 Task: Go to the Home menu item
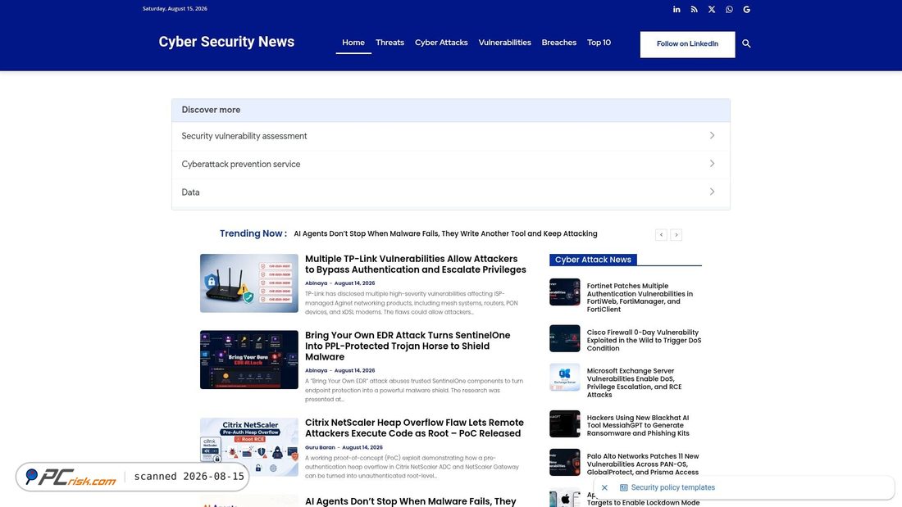(353, 43)
